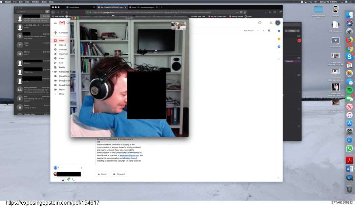Open the Window menu in menu bar
Screen dimensions: 355x208
pyautogui.click(x=36, y=2)
